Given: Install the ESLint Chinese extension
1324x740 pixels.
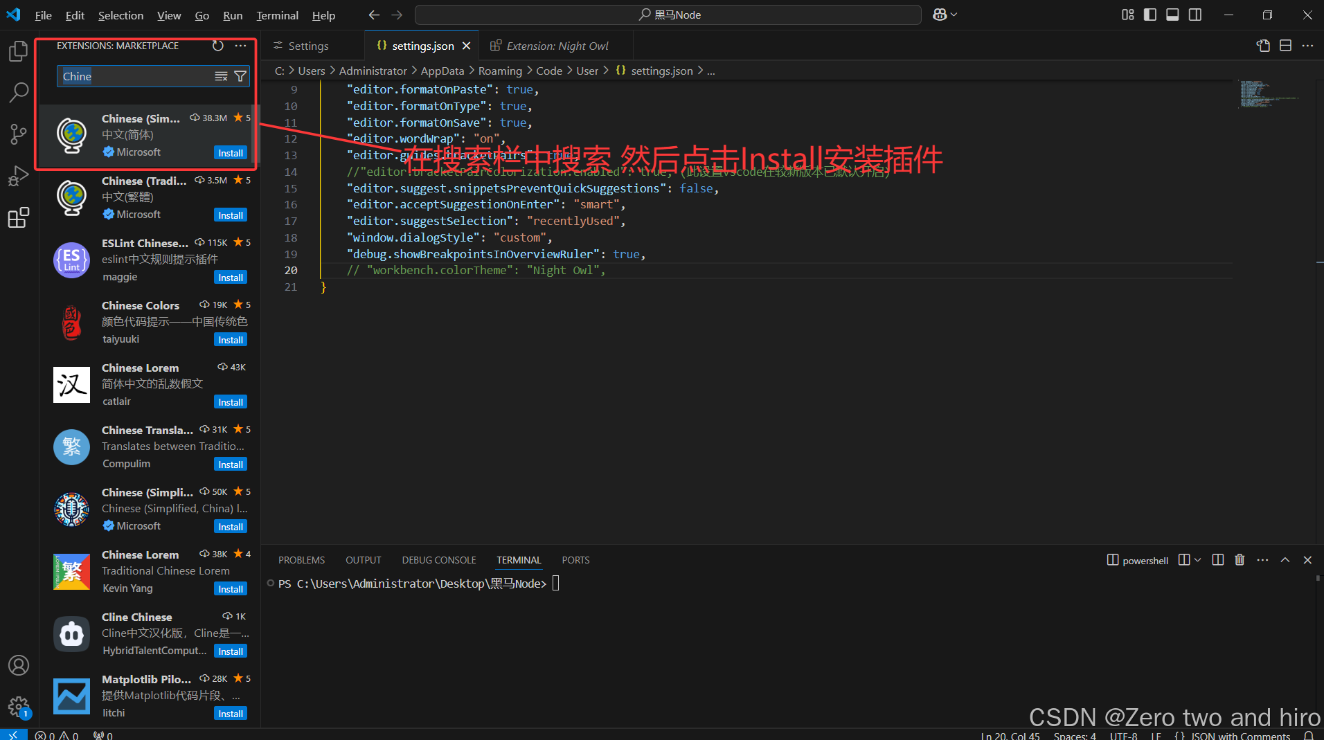Looking at the screenshot, I should pos(231,278).
